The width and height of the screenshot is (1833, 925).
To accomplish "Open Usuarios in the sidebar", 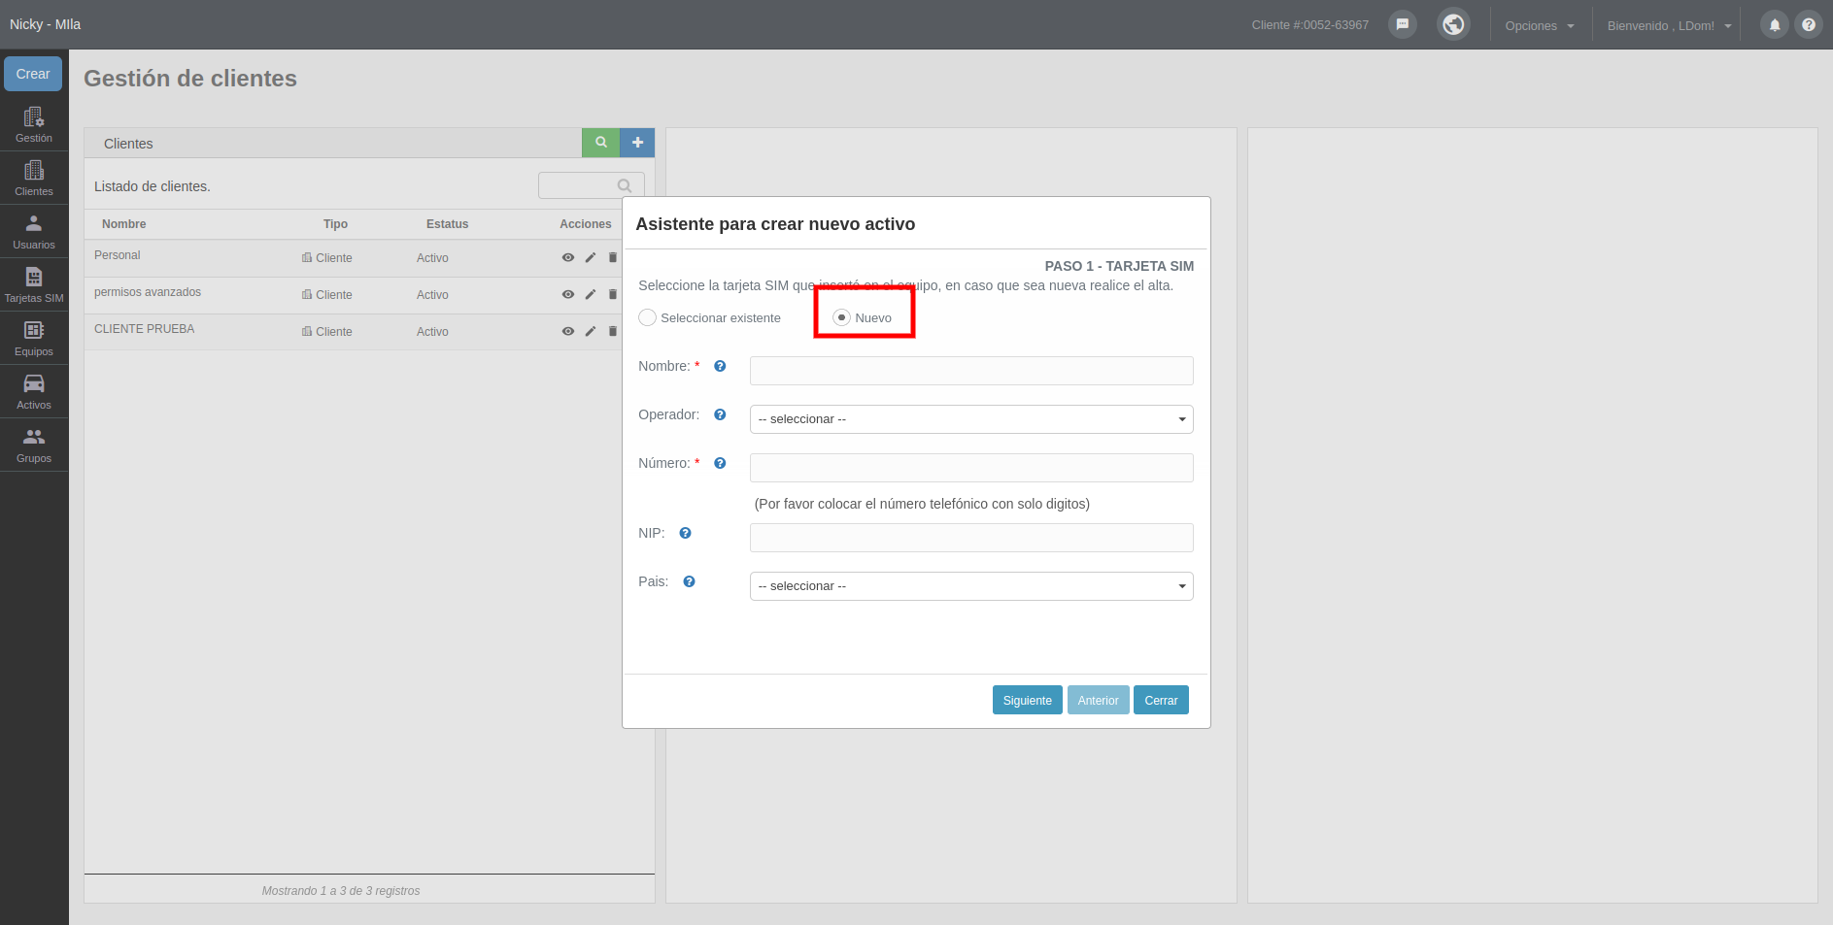I will tap(34, 232).
